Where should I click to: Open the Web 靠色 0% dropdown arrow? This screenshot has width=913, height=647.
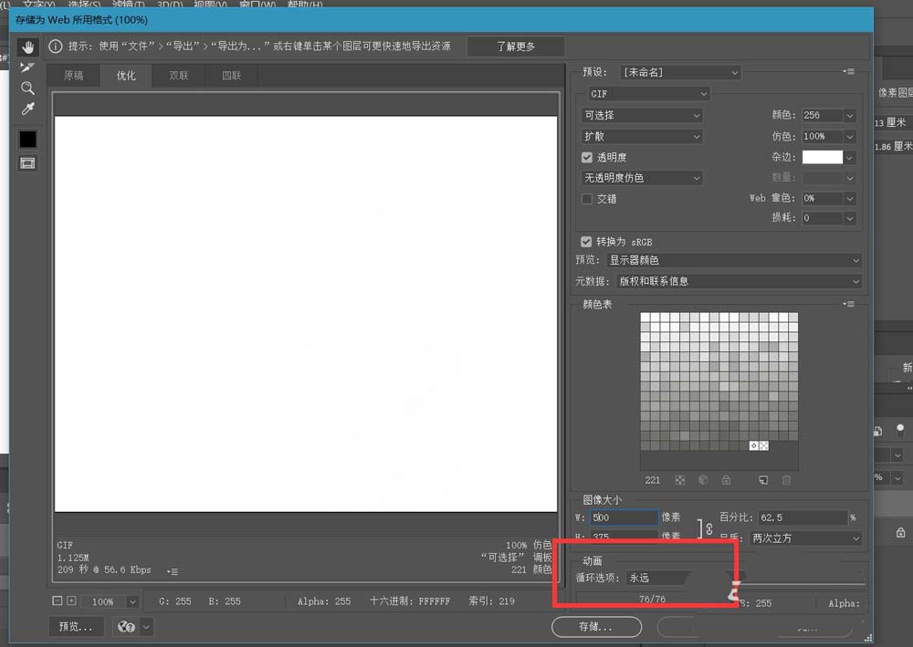coord(850,198)
